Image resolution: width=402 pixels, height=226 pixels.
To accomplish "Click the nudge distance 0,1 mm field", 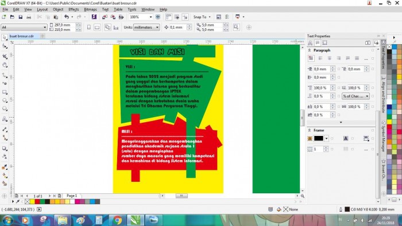I will (178, 27).
